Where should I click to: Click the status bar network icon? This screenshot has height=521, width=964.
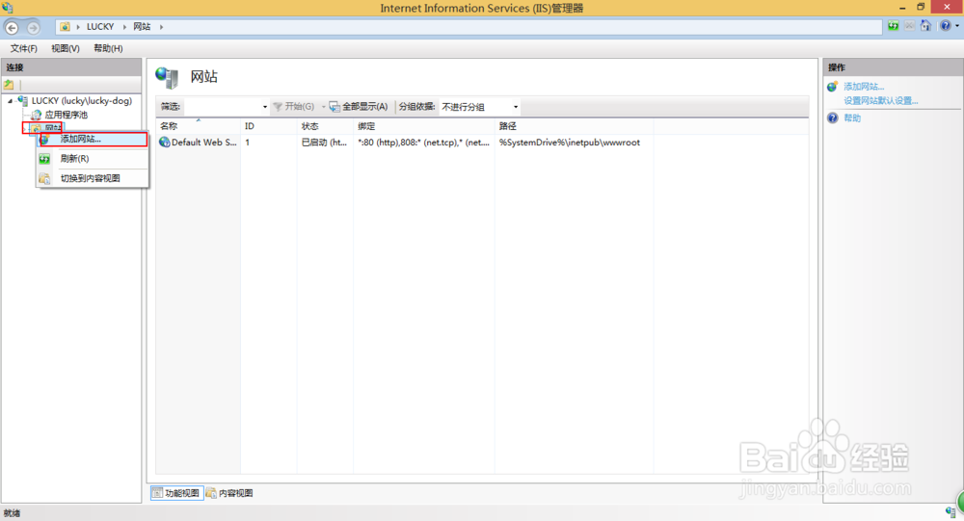tap(951, 512)
